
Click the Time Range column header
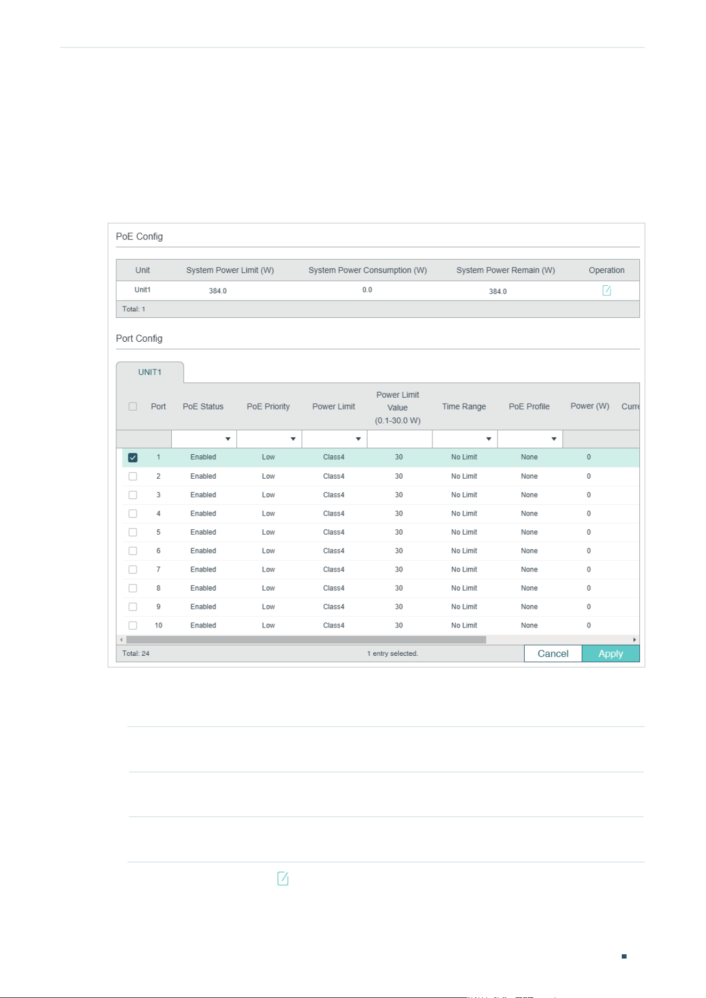coord(464,406)
